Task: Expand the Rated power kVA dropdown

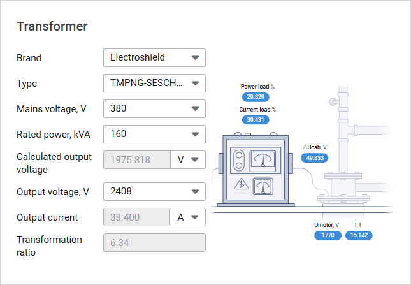Action: click(154, 134)
